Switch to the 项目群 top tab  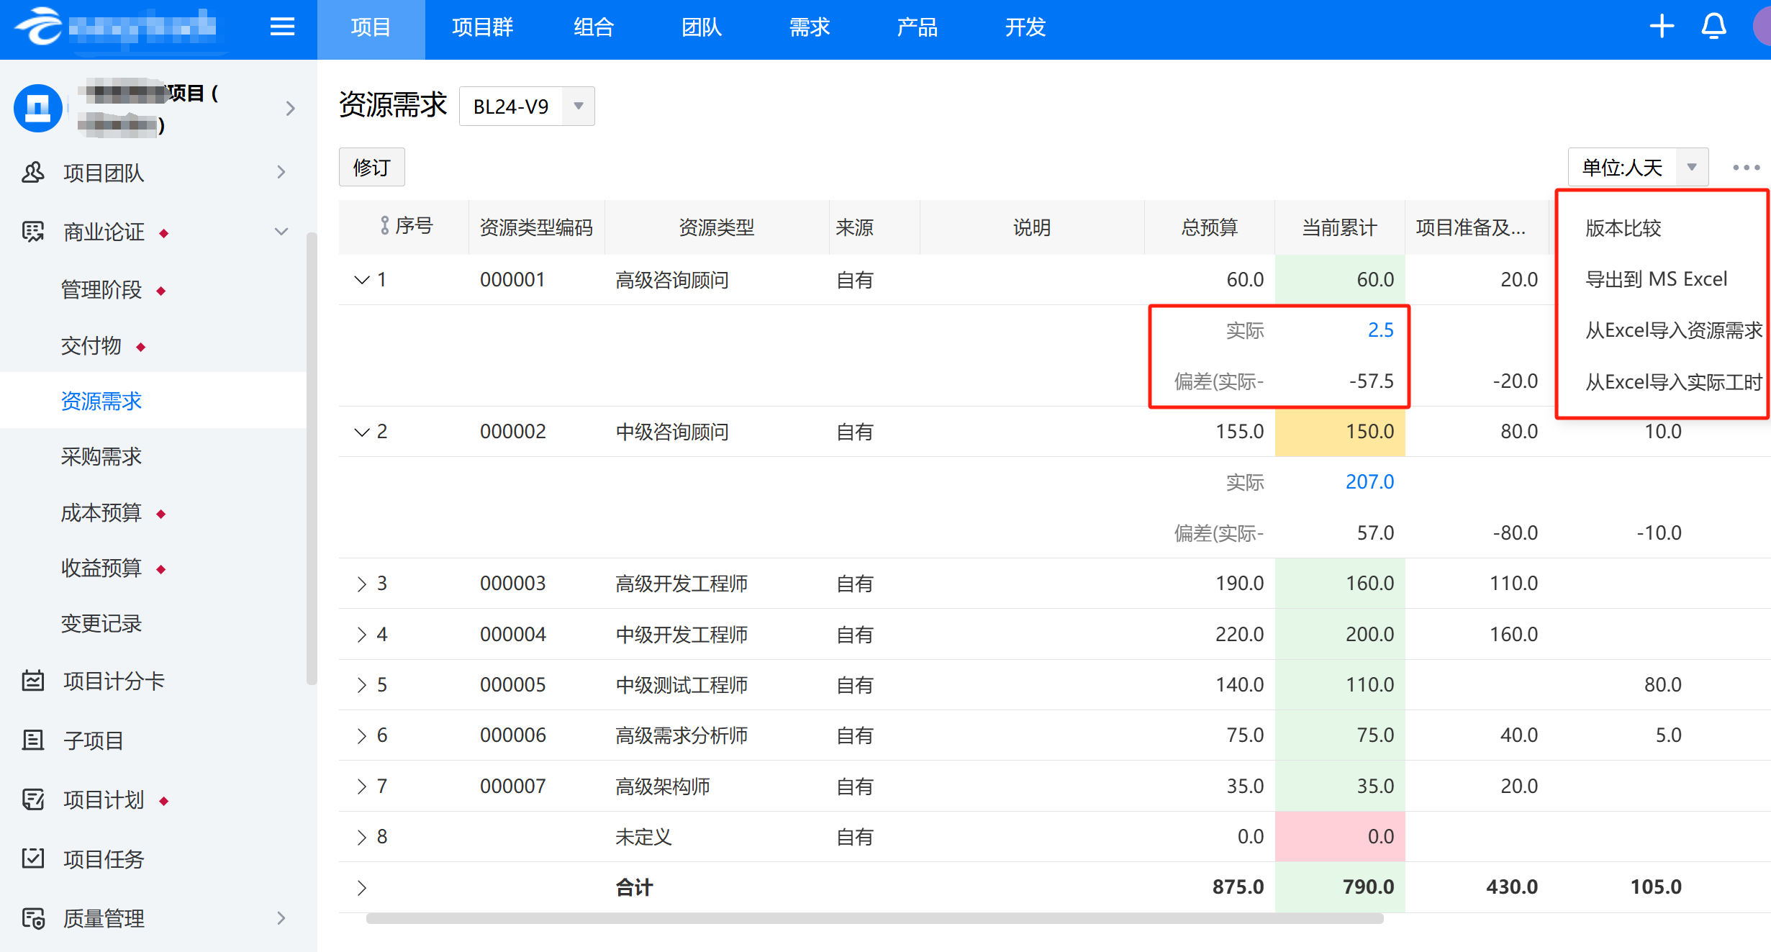482,27
